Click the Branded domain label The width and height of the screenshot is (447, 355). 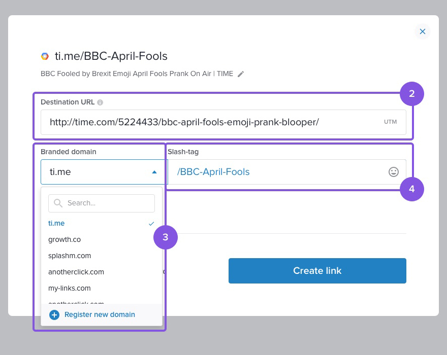pyautogui.click(x=69, y=152)
